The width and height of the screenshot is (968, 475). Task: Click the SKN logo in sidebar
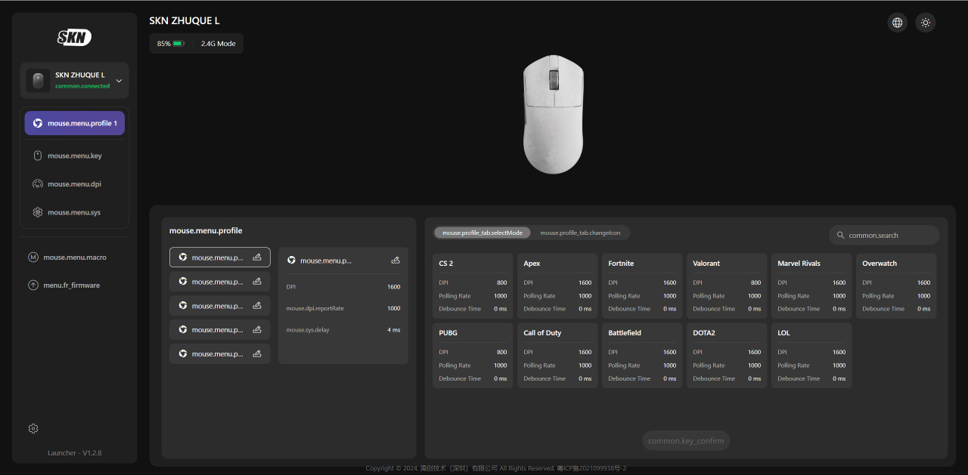click(74, 37)
